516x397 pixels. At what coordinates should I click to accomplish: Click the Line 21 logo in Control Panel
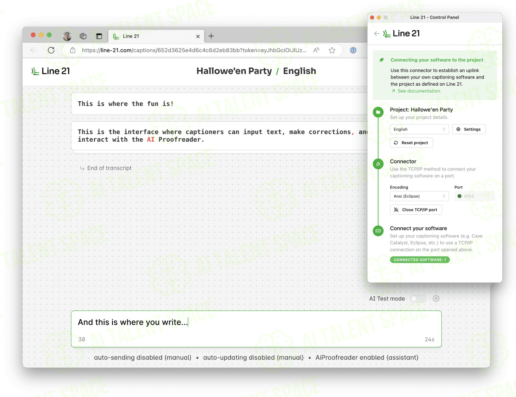coord(401,33)
